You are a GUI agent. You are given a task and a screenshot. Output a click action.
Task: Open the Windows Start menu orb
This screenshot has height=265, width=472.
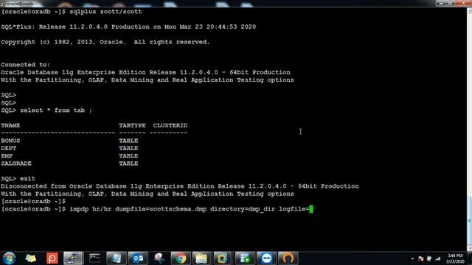click(x=9, y=258)
